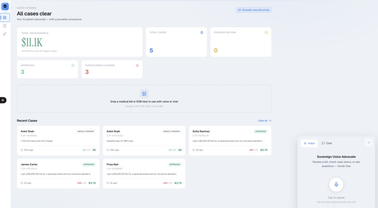Follow the View all link

coord(265,121)
